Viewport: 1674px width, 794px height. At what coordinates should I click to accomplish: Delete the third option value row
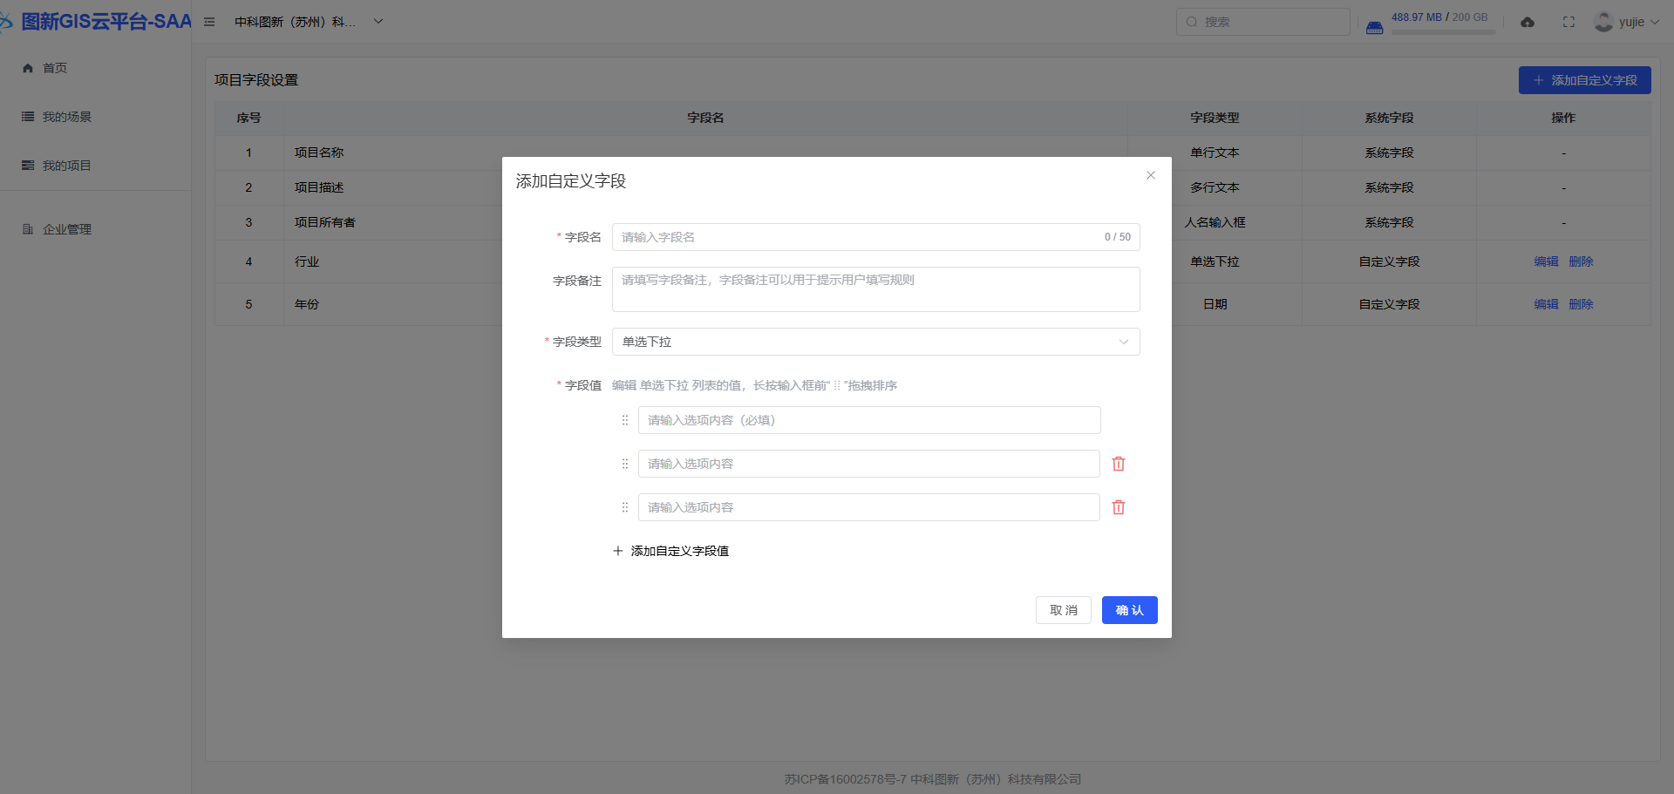1119,507
